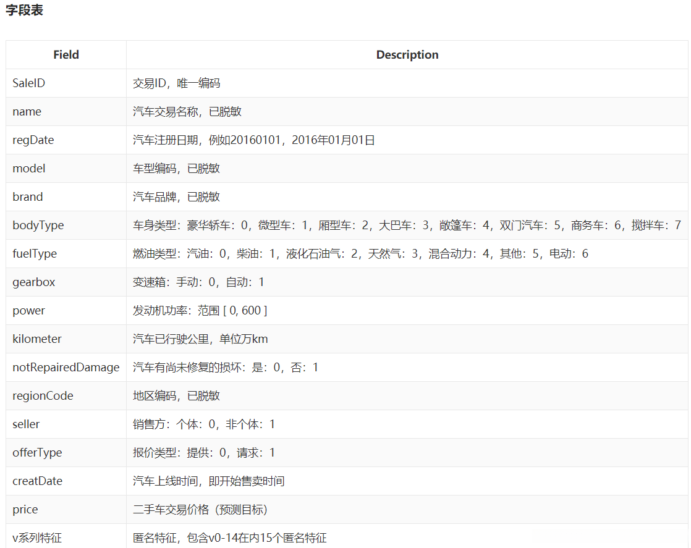Select the offerType field cell
The width and height of the screenshot is (691, 548).
click(66, 452)
